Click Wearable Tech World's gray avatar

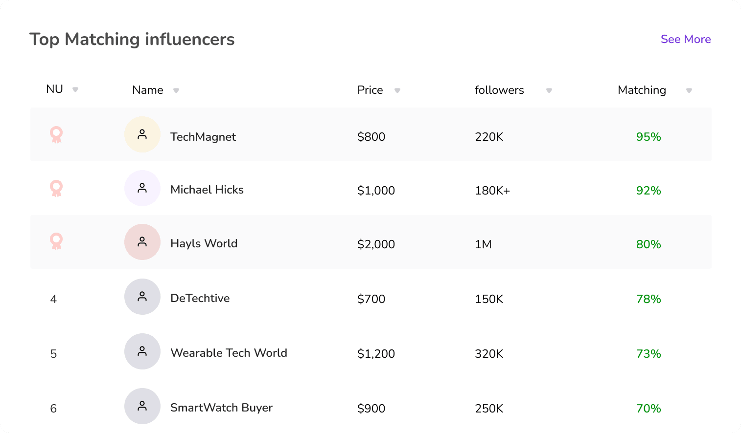coord(142,351)
